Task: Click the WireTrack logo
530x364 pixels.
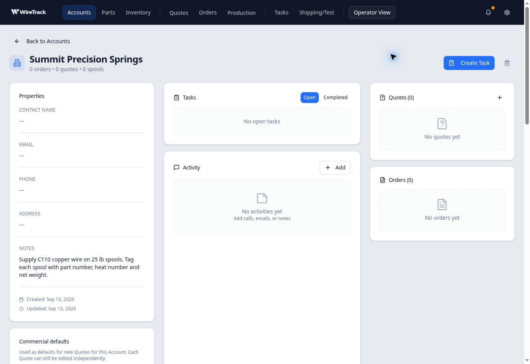Action: (x=29, y=12)
